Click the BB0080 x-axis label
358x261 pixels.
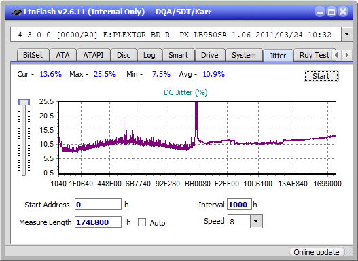[198, 184]
